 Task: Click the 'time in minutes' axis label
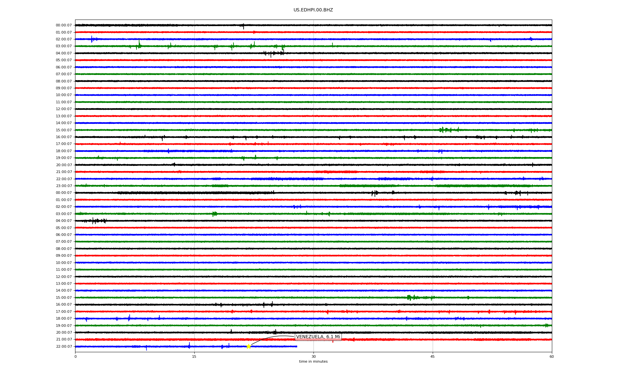tap(313, 362)
